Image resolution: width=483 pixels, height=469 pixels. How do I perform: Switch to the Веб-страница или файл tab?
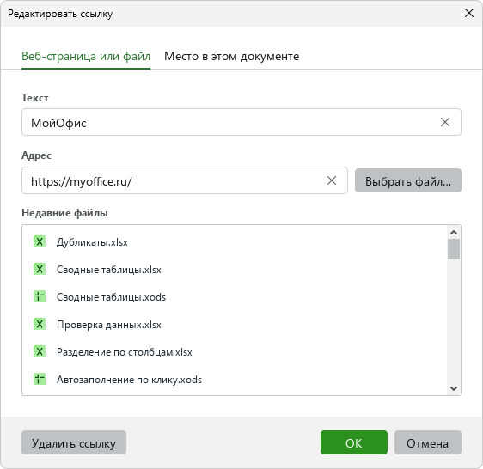pyautogui.click(x=86, y=57)
